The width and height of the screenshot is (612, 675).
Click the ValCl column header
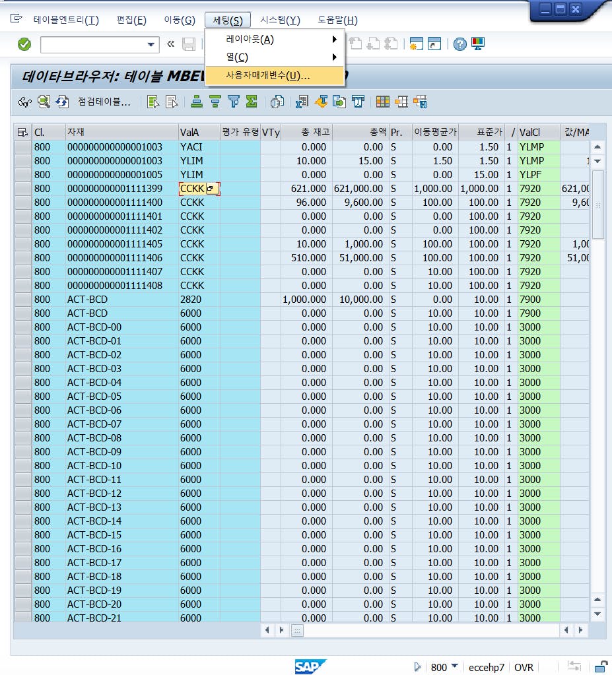coord(538,132)
